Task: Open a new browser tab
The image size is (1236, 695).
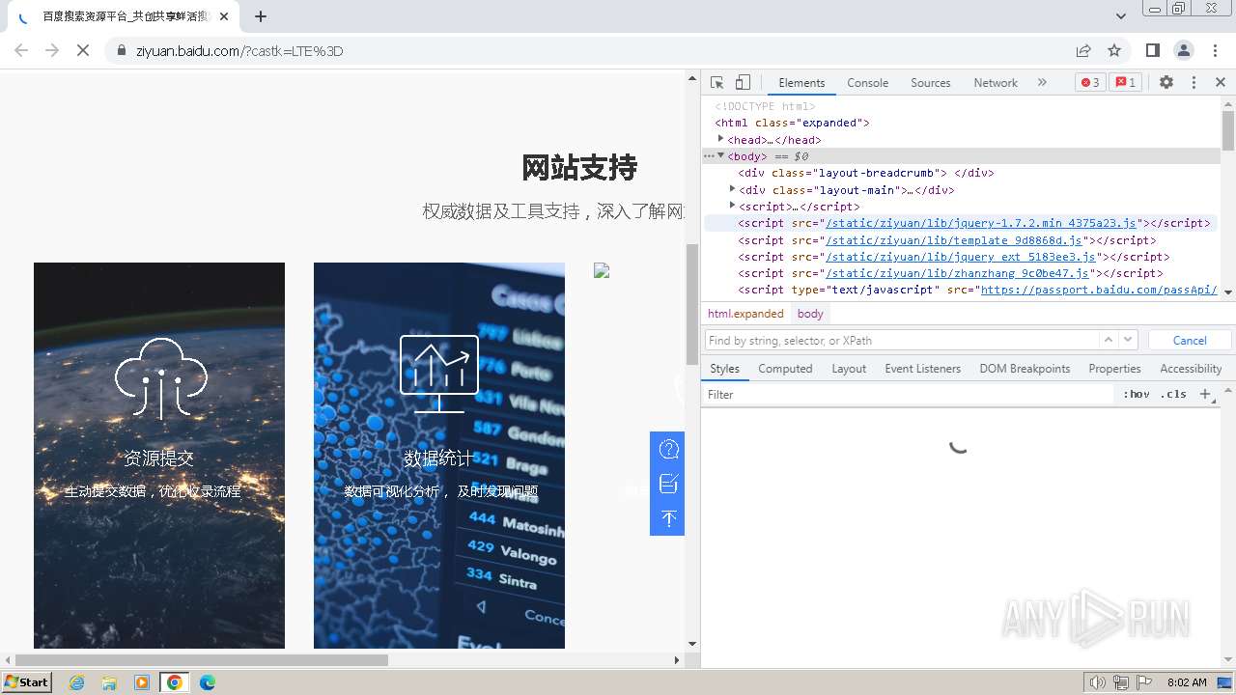Action: (x=261, y=16)
